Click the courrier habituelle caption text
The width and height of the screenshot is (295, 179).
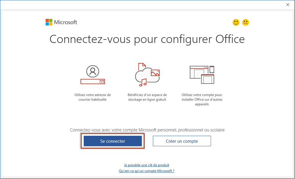tap(92, 100)
